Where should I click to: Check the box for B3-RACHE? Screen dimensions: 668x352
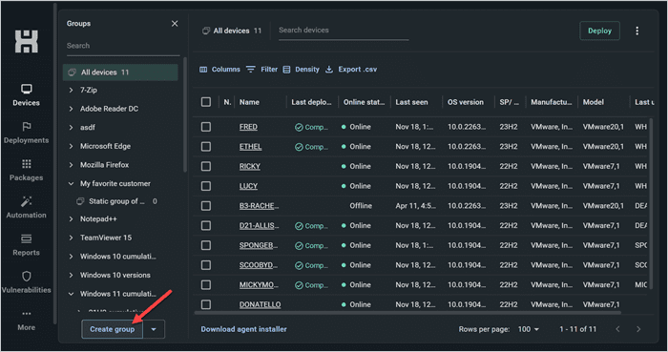point(206,206)
